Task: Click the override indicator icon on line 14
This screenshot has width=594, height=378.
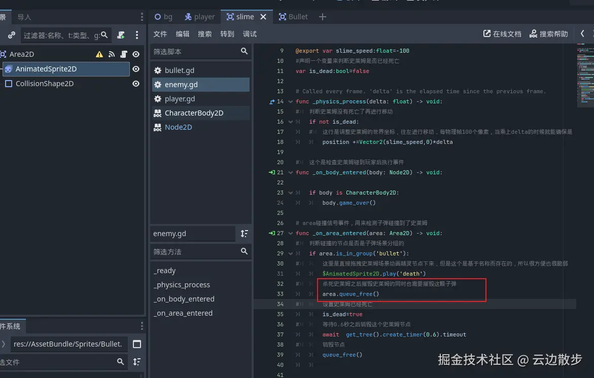Action: 271,101
